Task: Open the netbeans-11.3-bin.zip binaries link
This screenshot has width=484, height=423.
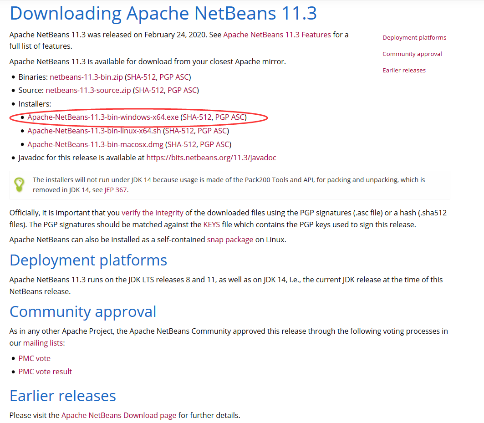Action: (85, 77)
